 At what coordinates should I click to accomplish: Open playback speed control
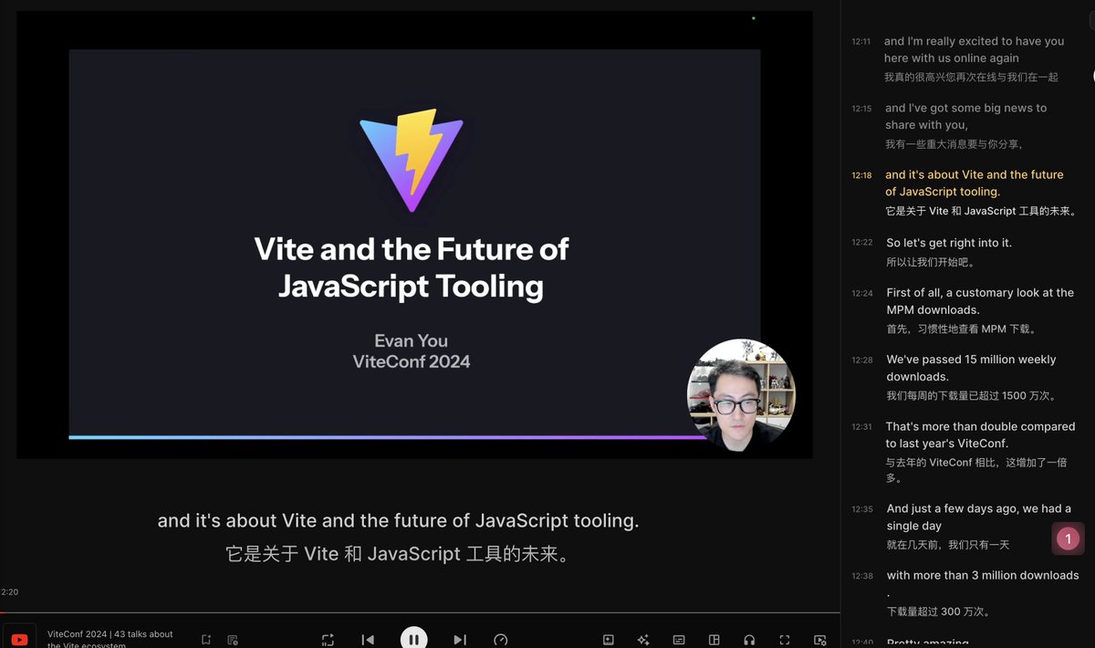pyautogui.click(x=500, y=640)
